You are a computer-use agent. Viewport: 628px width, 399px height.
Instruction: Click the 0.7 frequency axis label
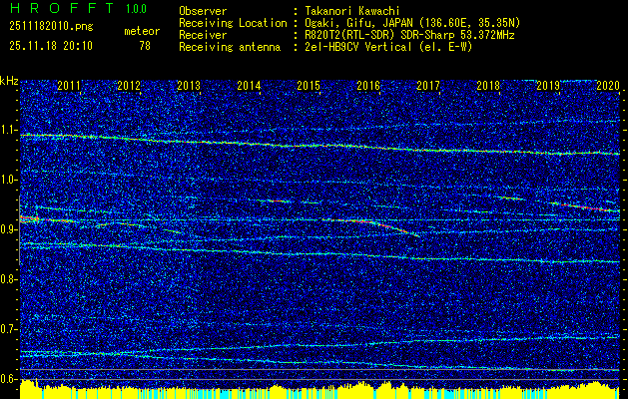(x=9, y=329)
